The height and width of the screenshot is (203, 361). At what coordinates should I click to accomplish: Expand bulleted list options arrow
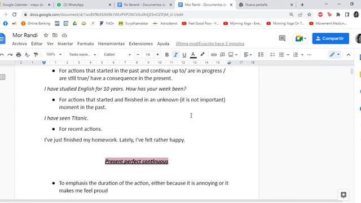pyautogui.click(x=288, y=55)
